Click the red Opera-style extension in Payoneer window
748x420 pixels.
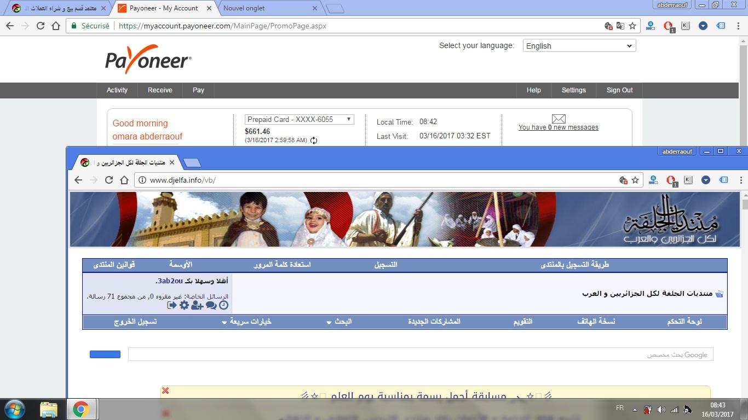click(x=668, y=26)
